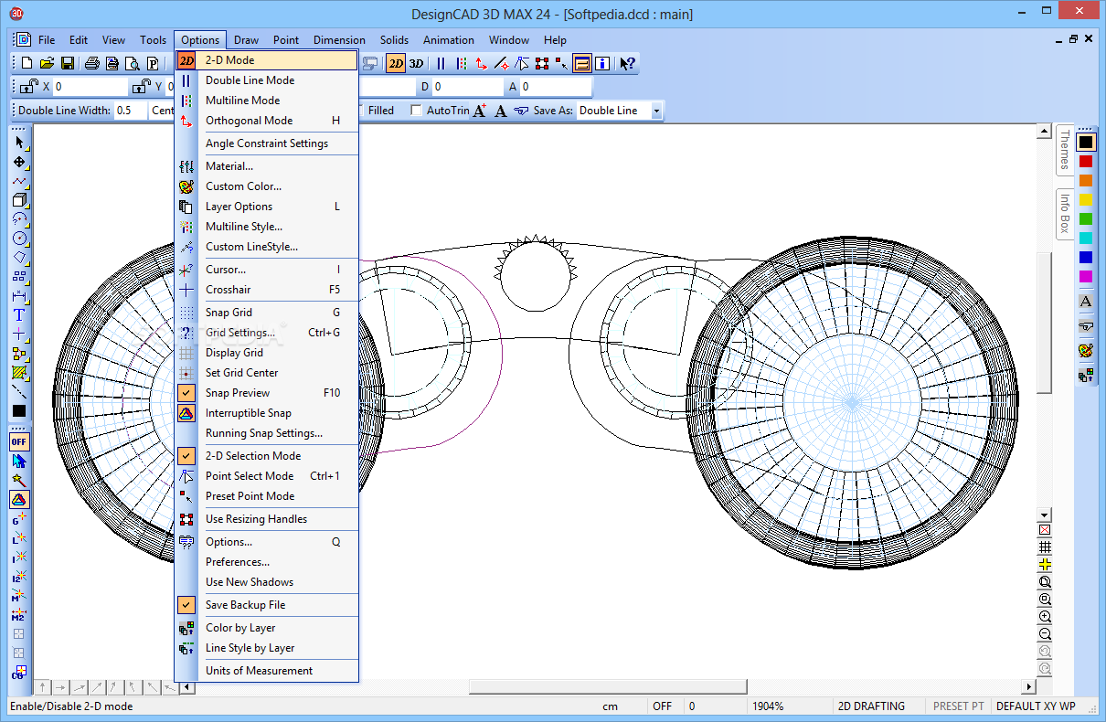
Task: Toggle 2-D Selection Mode item
Action: click(267, 456)
